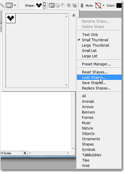Choose Add to shape area mode
Screen dimensions: 124x172
[57, 5]
